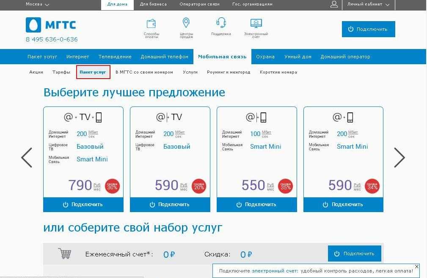This screenshot has height=278, width=427.
Task: Connect the 590 Руб internet and TV package
Action: click(x=170, y=204)
